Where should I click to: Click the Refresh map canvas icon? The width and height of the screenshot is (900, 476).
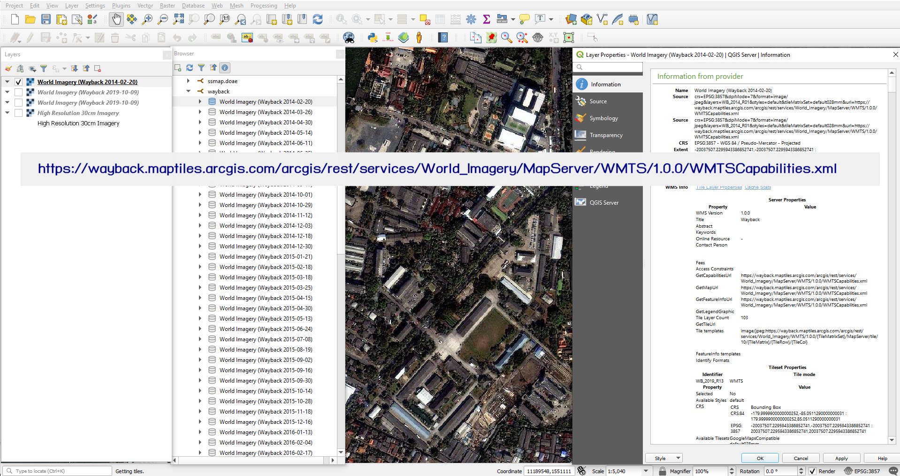click(x=318, y=19)
